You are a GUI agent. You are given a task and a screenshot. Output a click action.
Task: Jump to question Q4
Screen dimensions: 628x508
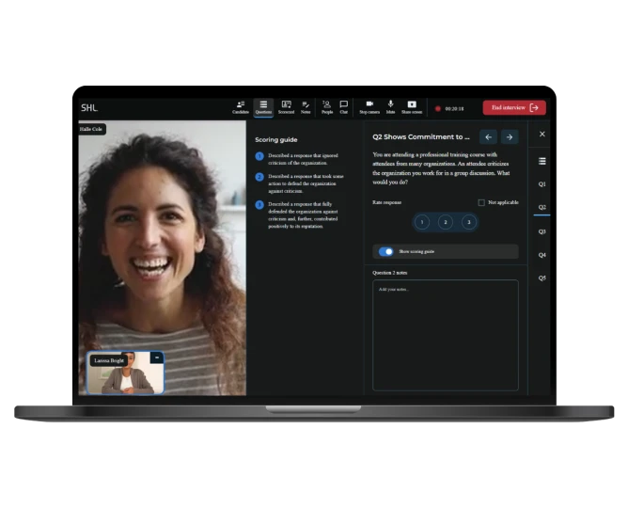click(542, 255)
